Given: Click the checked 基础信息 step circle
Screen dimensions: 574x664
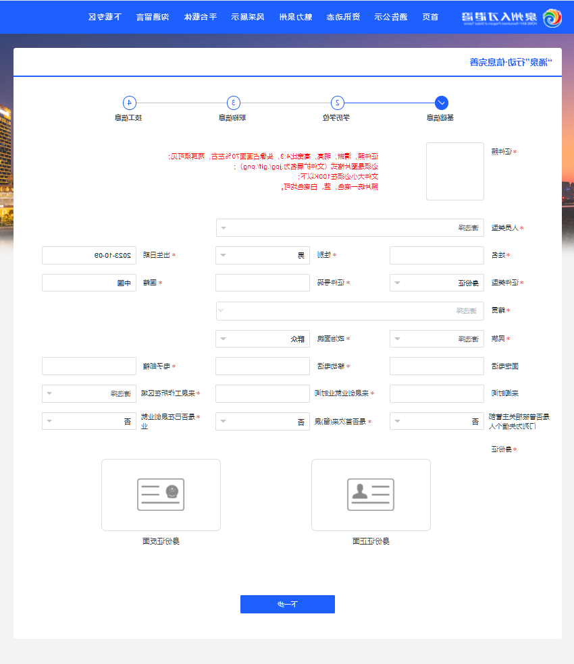Looking at the screenshot, I should pyautogui.click(x=442, y=103).
